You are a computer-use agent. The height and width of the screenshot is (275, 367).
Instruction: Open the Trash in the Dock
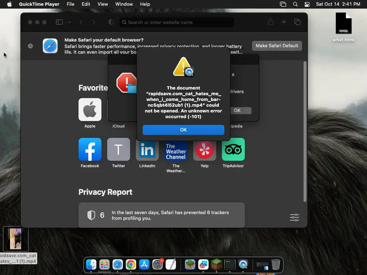(276, 265)
